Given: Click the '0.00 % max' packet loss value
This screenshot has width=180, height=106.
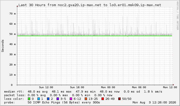Looking at the screenshot, I should point(59,95).
